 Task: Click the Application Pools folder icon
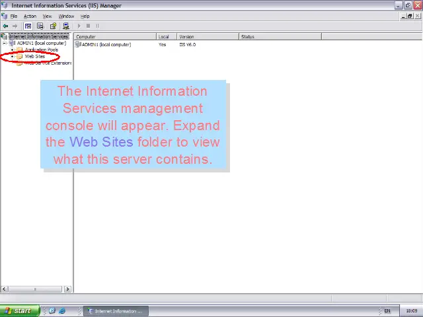[19, 50]
